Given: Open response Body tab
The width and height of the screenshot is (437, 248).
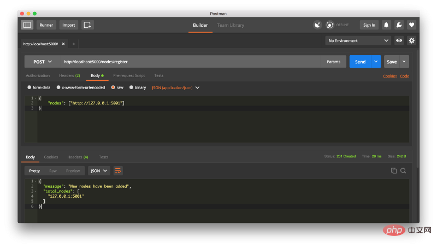Looking at the screenshot, I should (31, 157).
